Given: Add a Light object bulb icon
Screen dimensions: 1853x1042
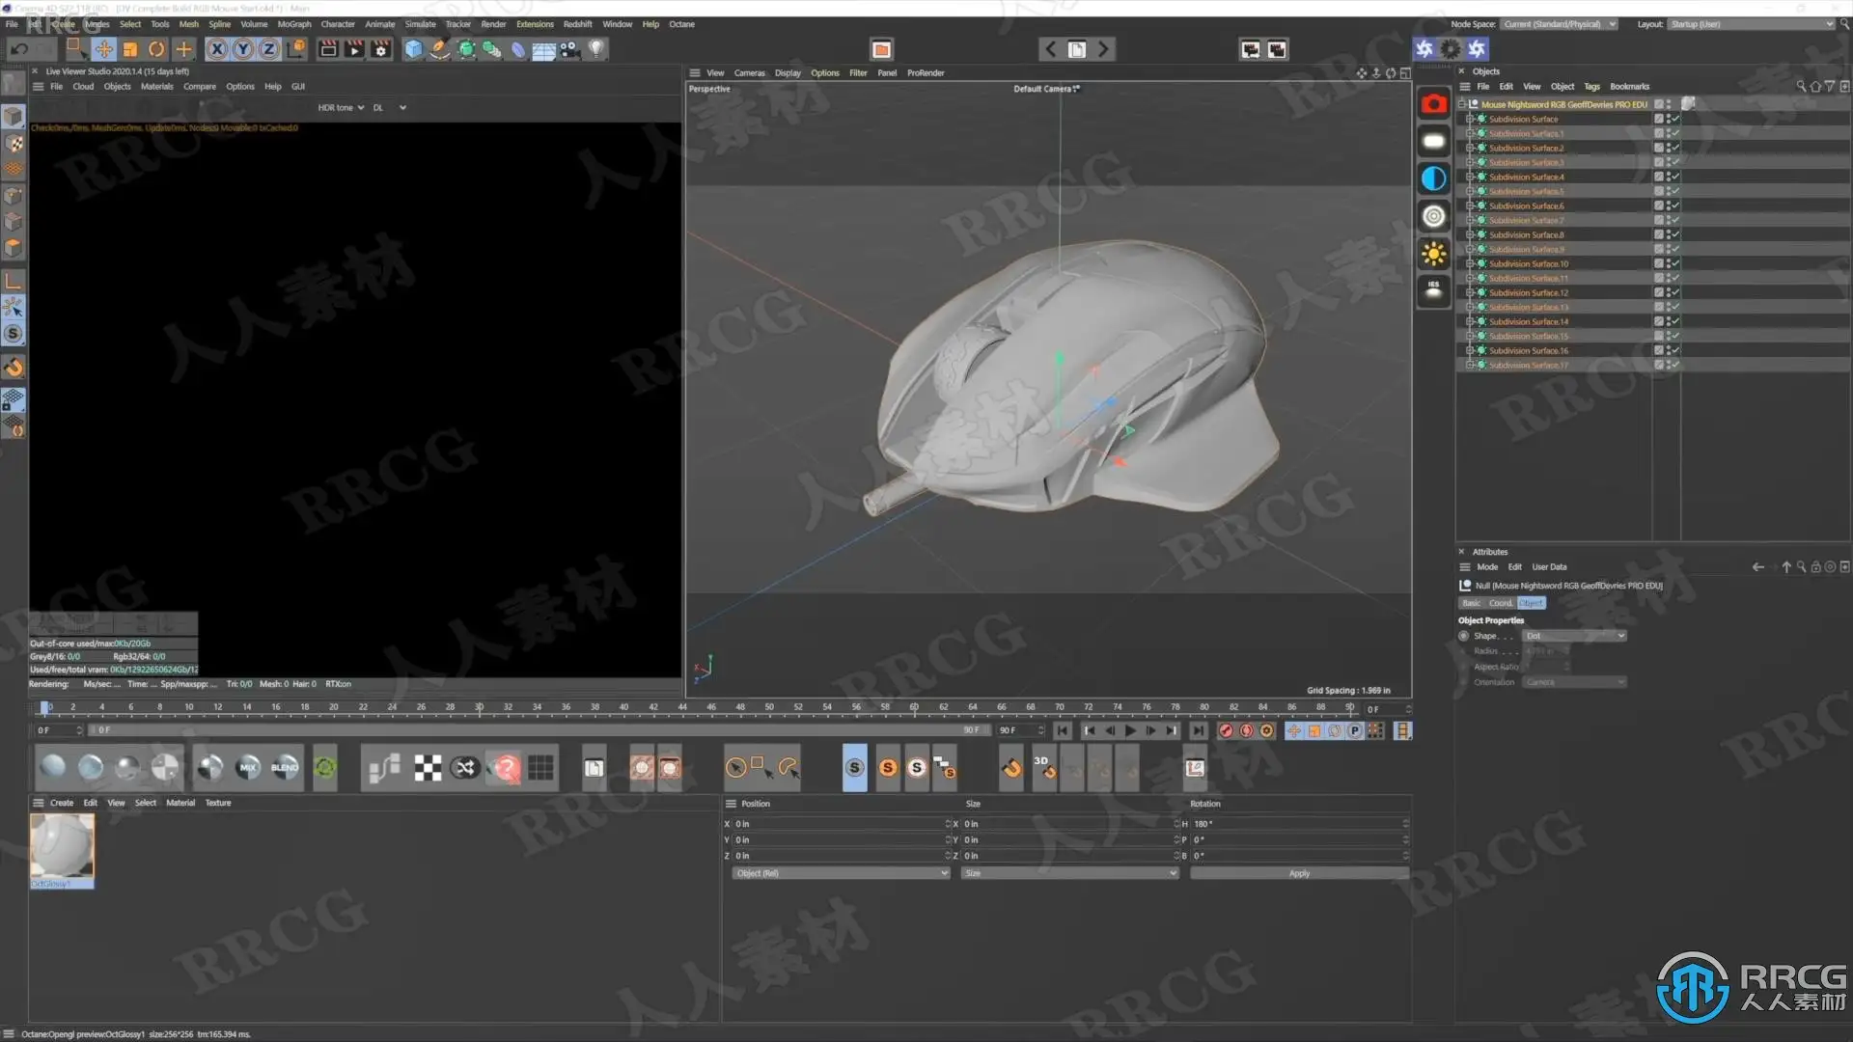Looking at the screenshot, I should click(596, 48).
